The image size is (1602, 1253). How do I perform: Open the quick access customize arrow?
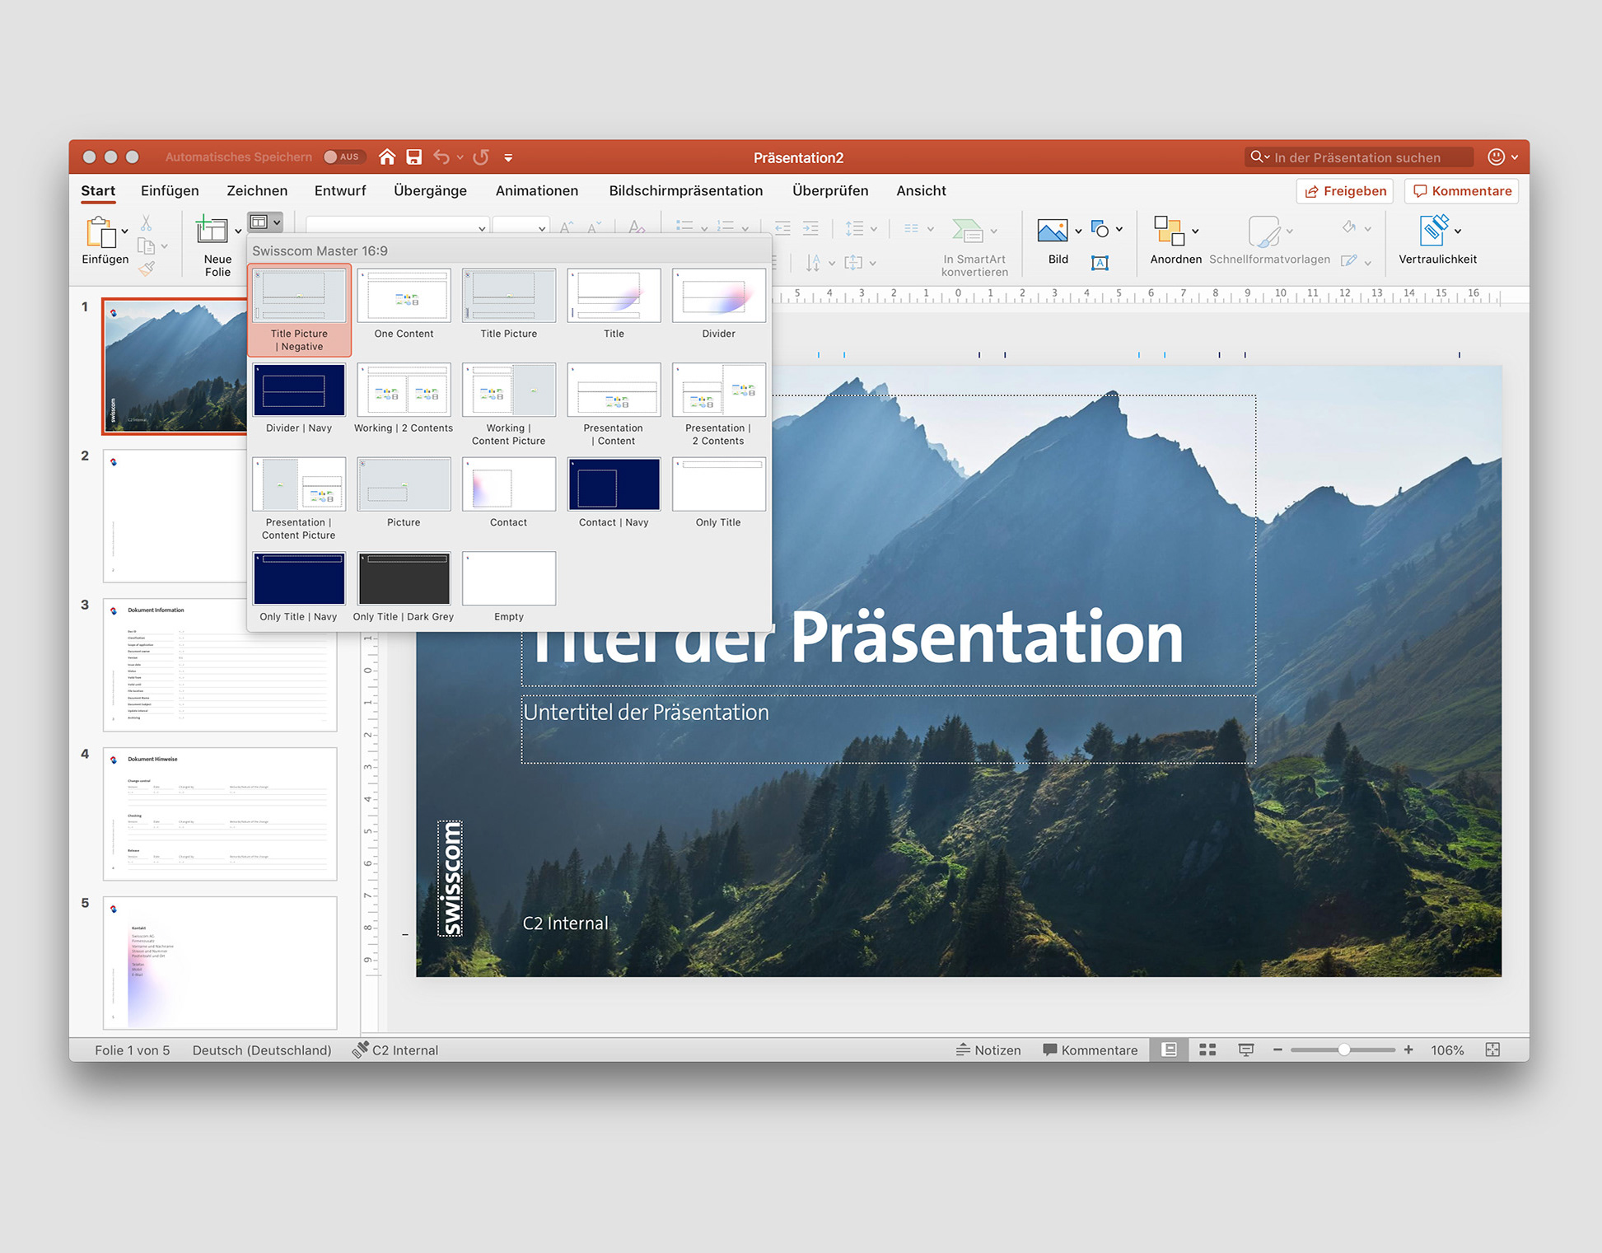[x=508, y=157]
